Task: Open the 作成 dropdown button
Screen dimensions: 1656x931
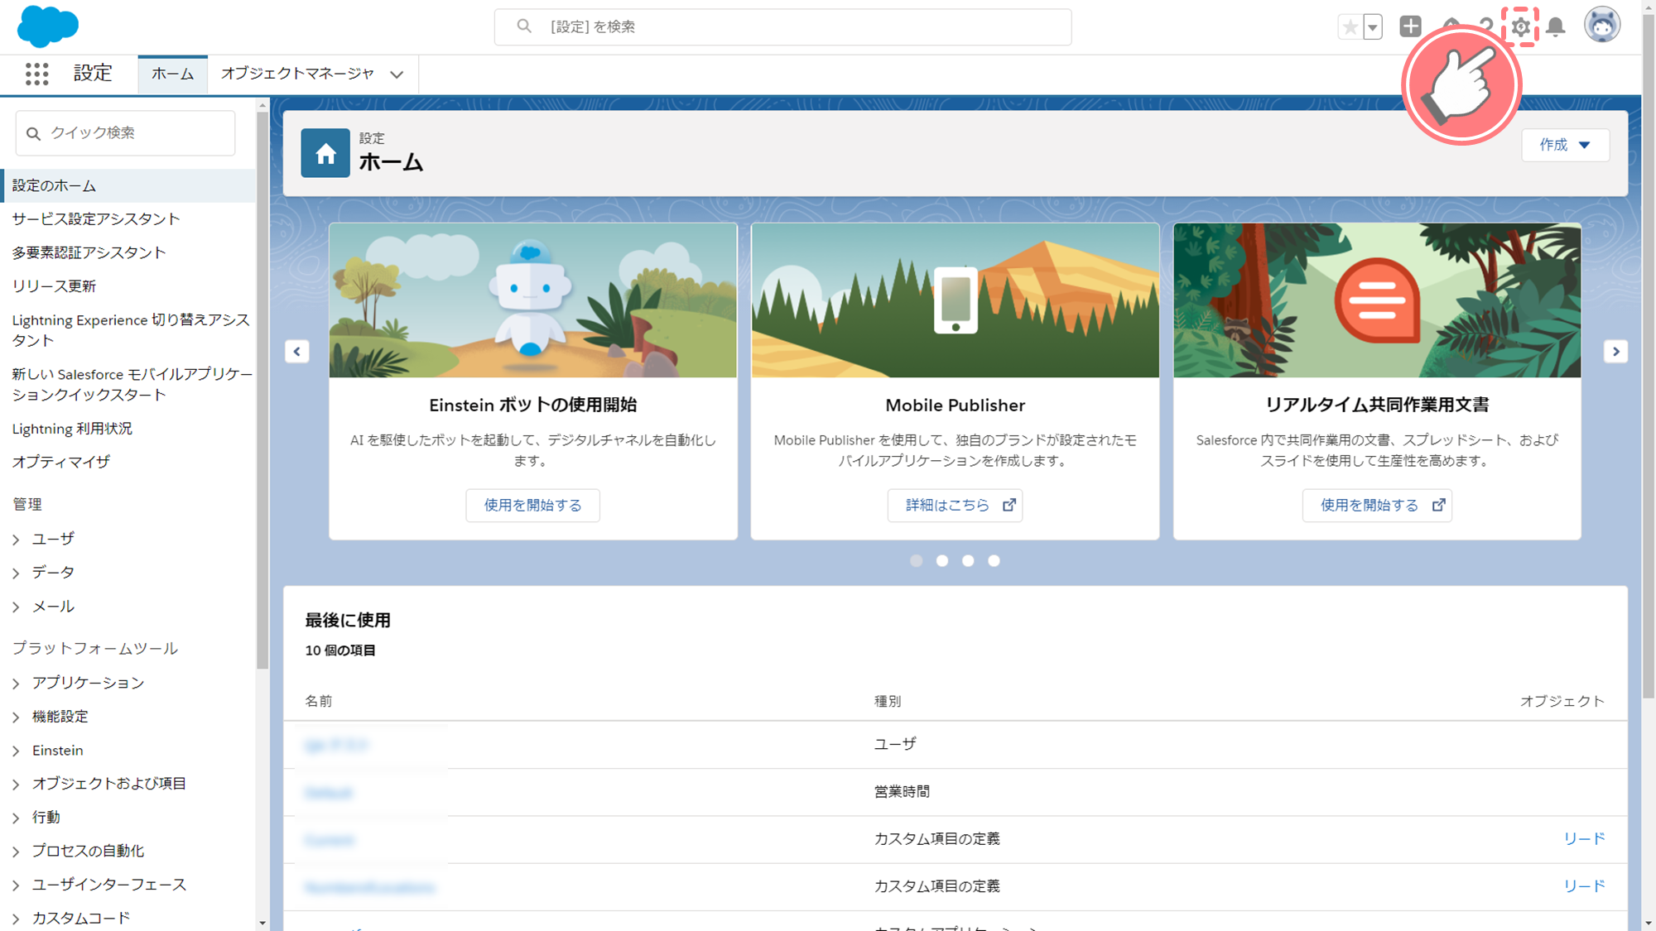Action: click(1565, 145)
